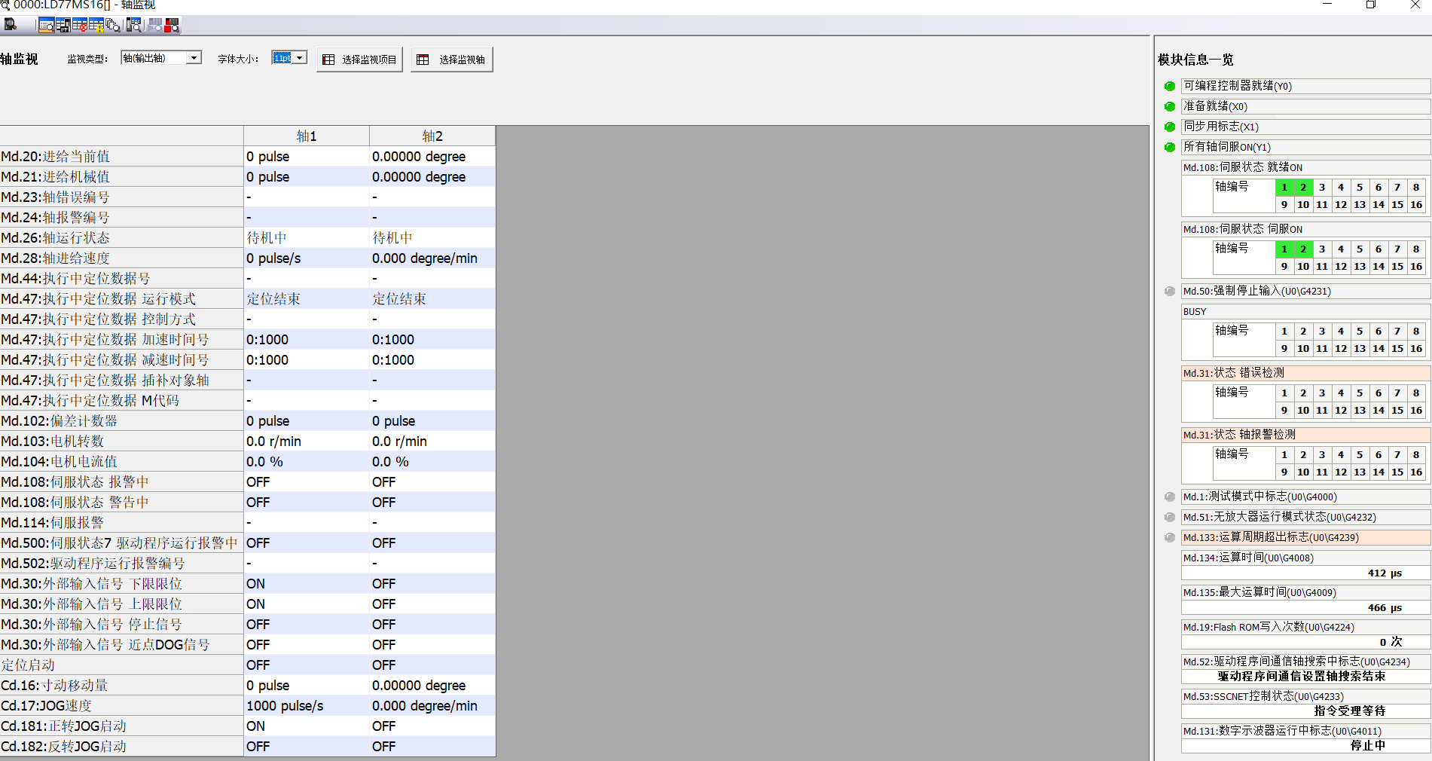
Task: Click the red module magnifier toolbar icon
Action: (172, 26)
